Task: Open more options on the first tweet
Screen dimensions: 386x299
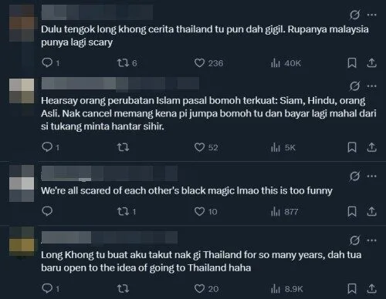Action: coord(371,15)
